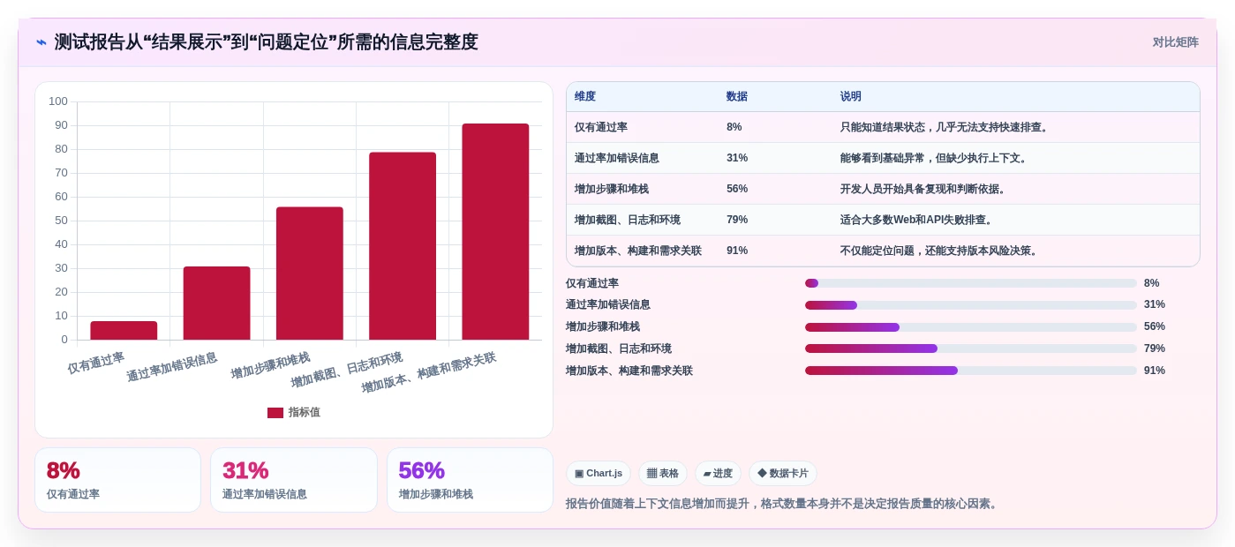Click the bar for 仅有通过率 in chart

[x=124, y=331]
